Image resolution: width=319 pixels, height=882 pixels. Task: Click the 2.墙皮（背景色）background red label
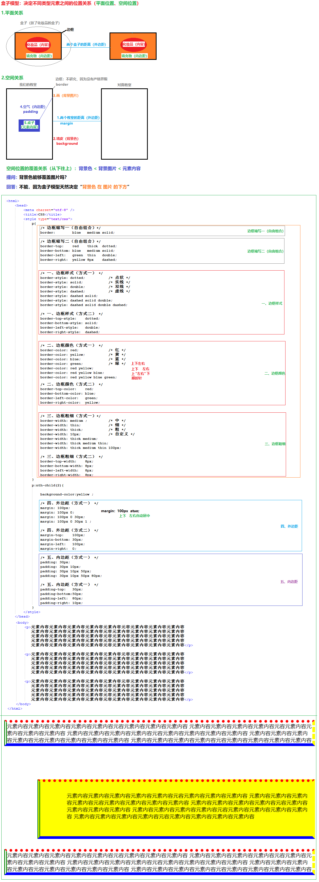66,141
